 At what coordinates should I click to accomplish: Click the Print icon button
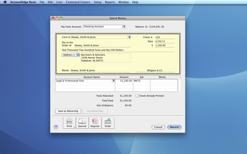(69, 123)
